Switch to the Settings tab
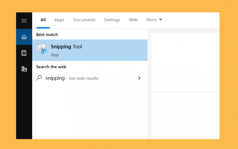Viewport: 238px width, 149px height. tap(112, 20)
